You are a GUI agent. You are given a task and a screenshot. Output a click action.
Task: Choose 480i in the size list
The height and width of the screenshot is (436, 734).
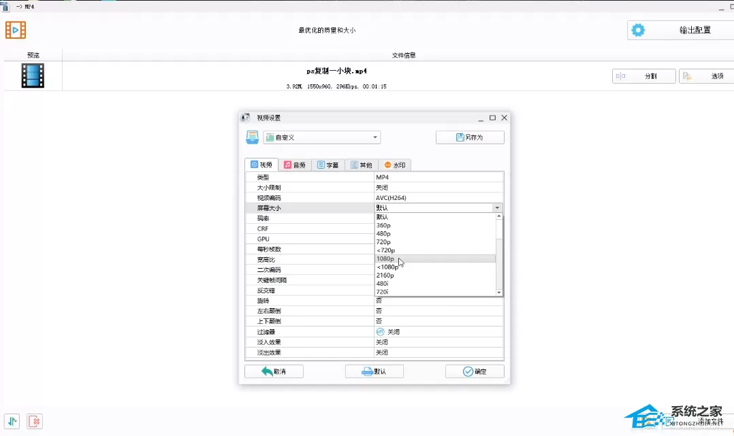coord(383,284)
